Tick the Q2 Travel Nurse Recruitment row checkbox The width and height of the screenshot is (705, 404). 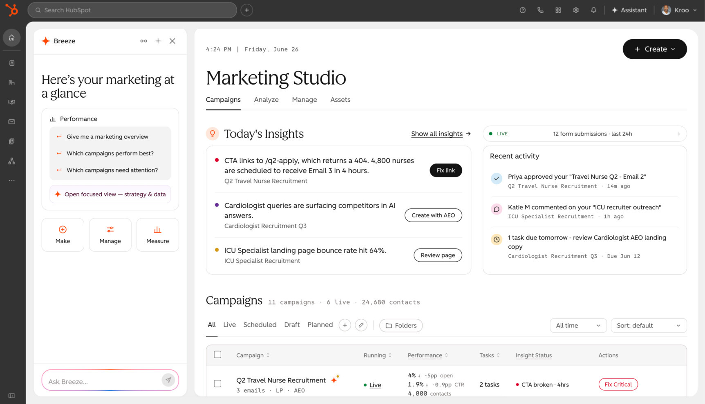(x=218, y=384)
